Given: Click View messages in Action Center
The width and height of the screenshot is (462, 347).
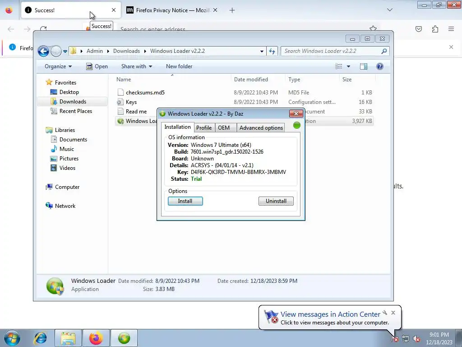Looking at the screenshot, I should tap(330, 314).
